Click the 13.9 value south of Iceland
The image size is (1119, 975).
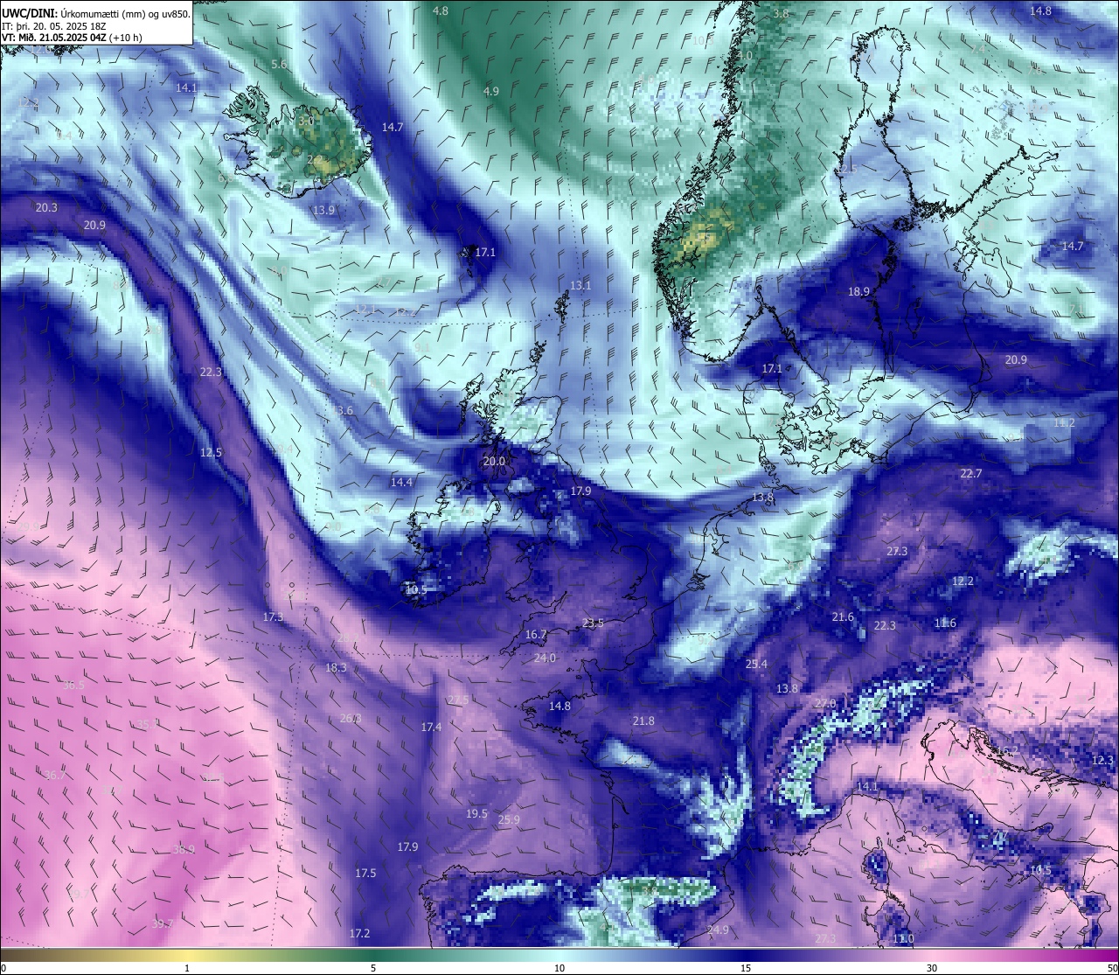pos(324,210)
